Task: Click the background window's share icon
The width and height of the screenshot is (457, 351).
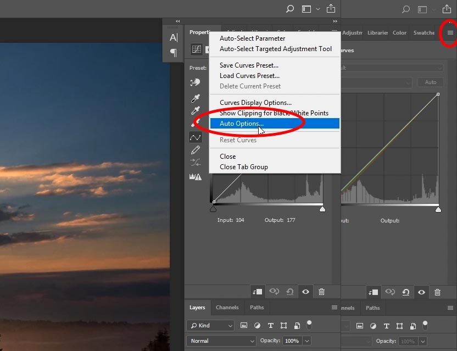Action: pos(447,9)
